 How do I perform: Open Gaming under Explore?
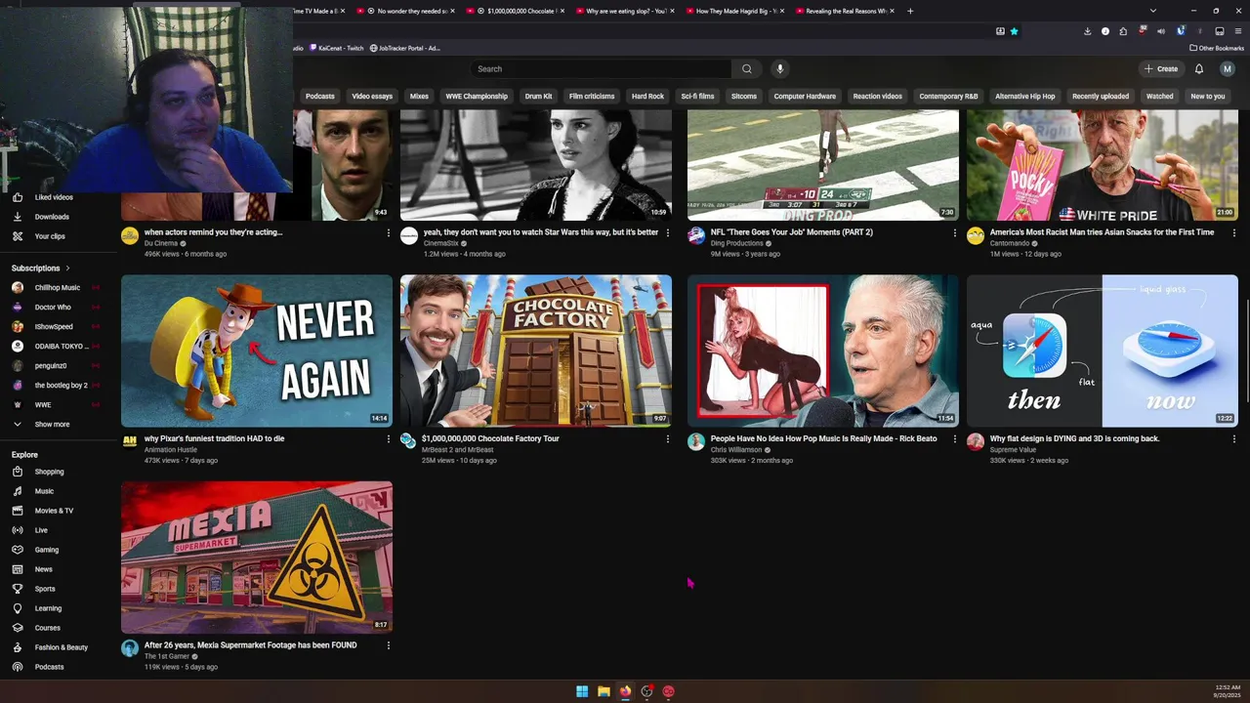click(x=47, y=550)
